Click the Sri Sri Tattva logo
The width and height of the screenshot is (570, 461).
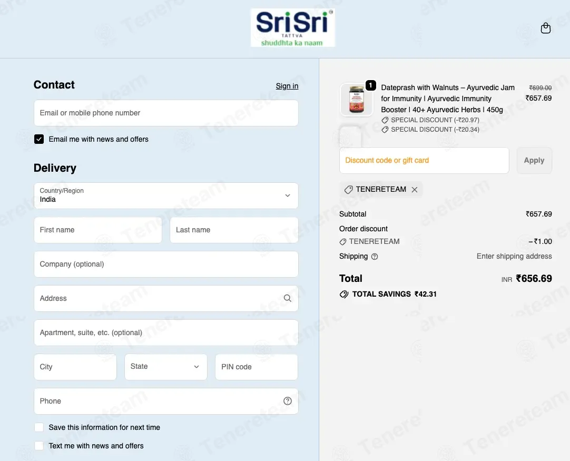[292, 27]
